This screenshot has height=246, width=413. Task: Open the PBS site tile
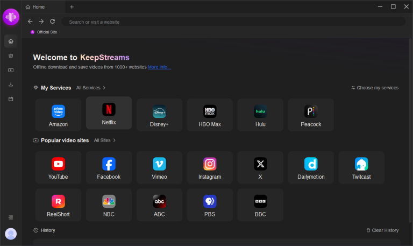pos(210,205)
